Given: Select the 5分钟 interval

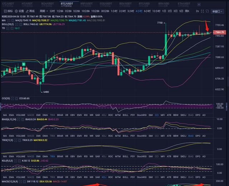Looking at the screenshot, I should click(76, 11).
